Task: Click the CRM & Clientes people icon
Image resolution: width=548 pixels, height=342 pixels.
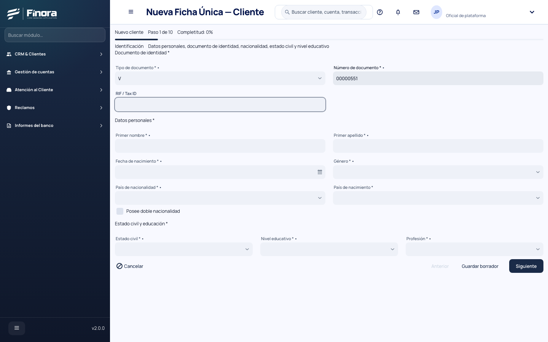Action: tap(9, 54)
